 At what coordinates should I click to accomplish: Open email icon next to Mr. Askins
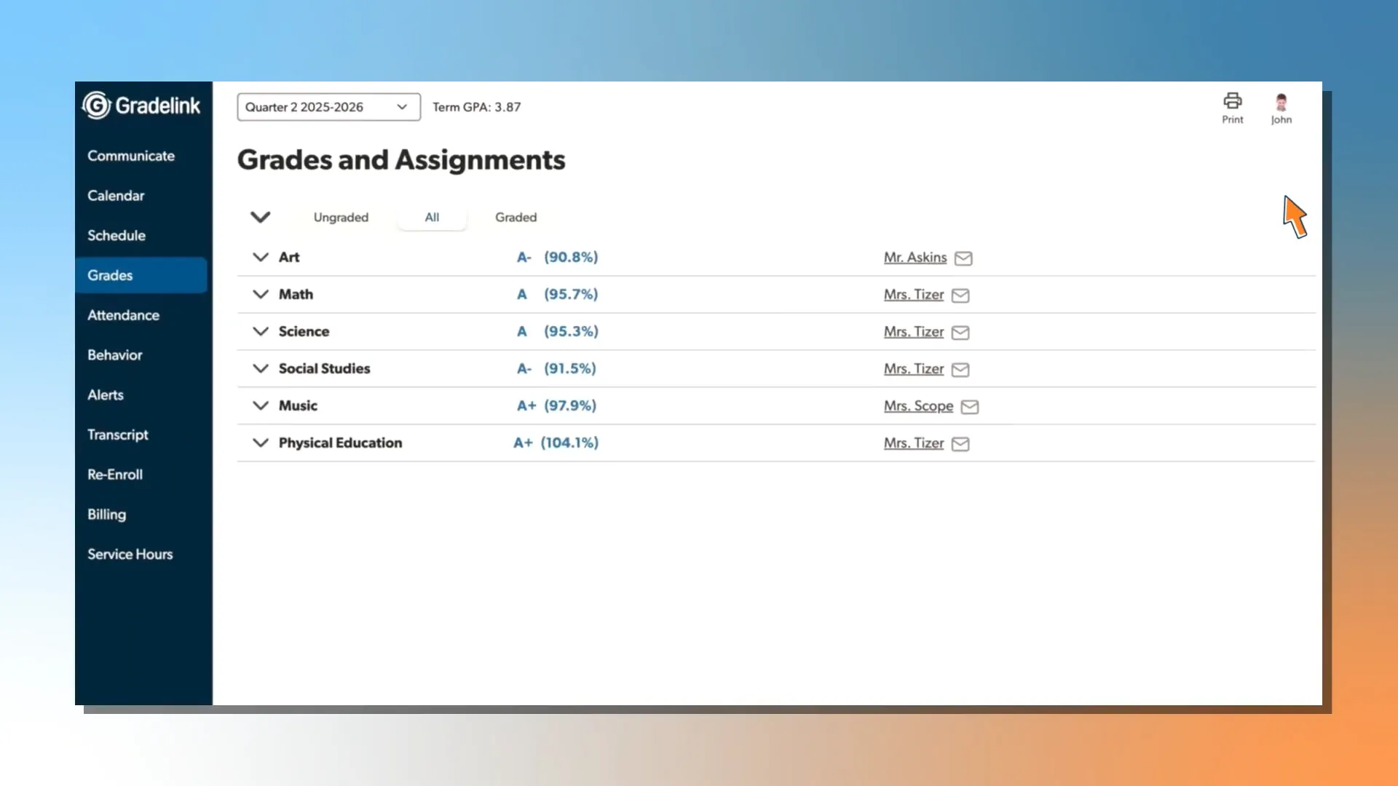[963, 258]
